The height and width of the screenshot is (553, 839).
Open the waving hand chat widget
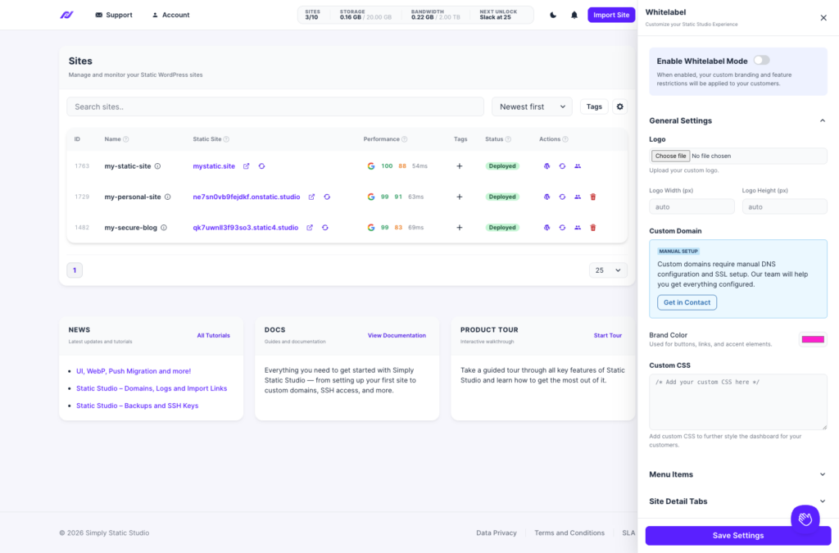pos(805,519)
